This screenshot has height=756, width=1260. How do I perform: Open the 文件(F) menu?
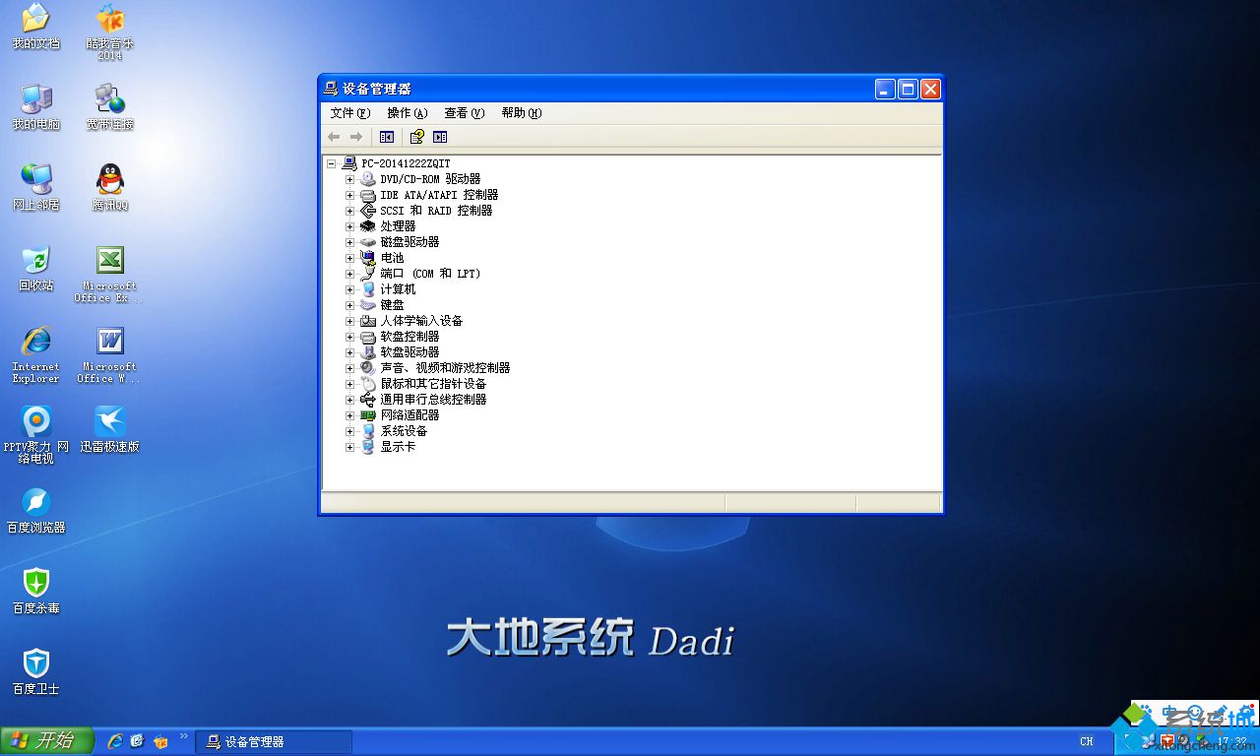pyautogui.click(x=350, y=113)
